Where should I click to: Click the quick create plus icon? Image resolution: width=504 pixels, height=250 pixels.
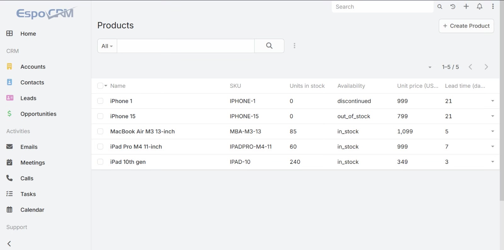click(x=466, y=7)
